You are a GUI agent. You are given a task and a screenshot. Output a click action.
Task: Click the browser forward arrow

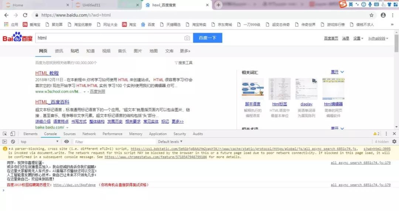pyautogui.click(x=16, y=15)
